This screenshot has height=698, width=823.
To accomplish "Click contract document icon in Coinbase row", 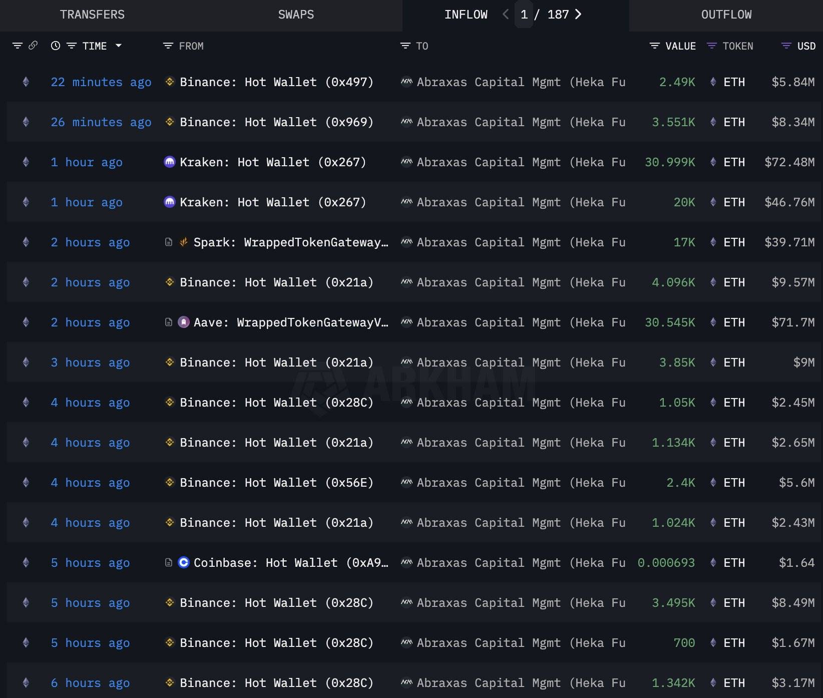I will tap(169, 562).
